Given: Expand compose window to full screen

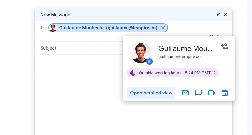Looking at the screenshot, I should [x=219, y=15].
